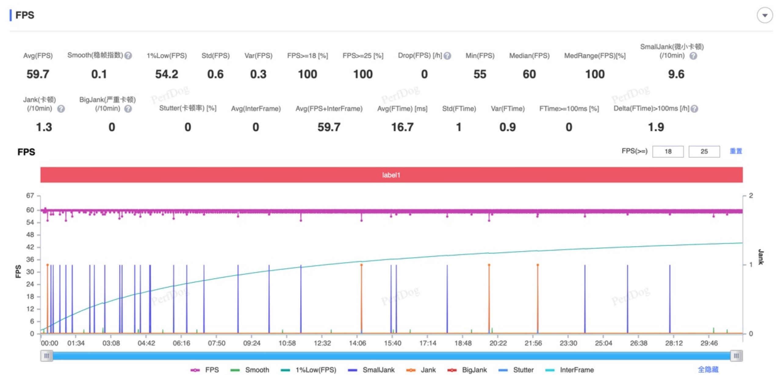Click the 重置 reset link
Screen dimensions: 781x375
click(736, 151)
